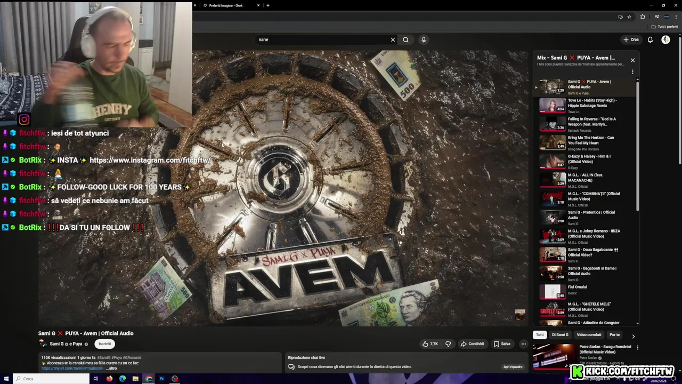Screen dimensions: 682x384
Task: Play Bring Me The Horizon playlist item
Action: tap(586, 143)
